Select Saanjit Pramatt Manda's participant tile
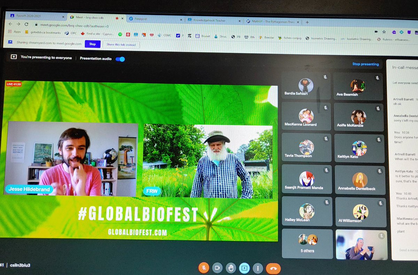This screenshot has height=275, width=418. [307, 179]
